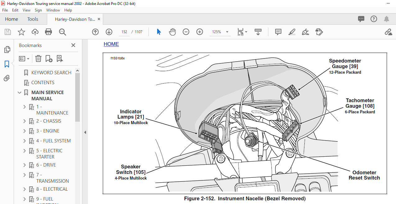The height and width of the screenshot is (204, 396).
Task: Find the current bookmark icon
Action: click(60, 59)
